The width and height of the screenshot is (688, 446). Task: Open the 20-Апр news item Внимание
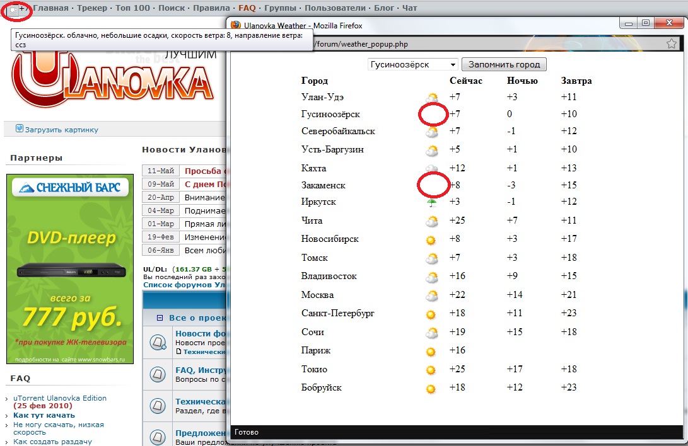point(204,198)
